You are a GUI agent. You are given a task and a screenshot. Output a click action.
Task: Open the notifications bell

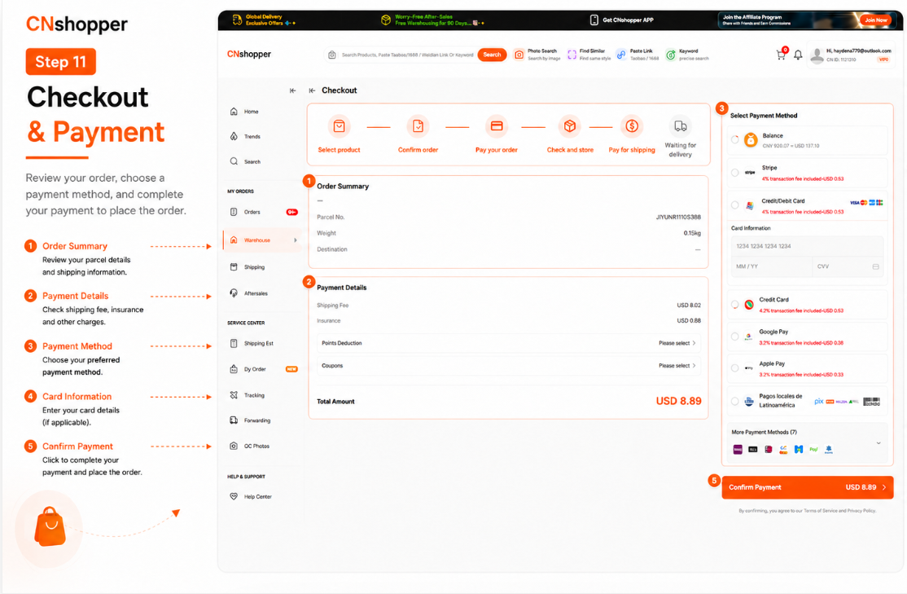coord(798,55)
